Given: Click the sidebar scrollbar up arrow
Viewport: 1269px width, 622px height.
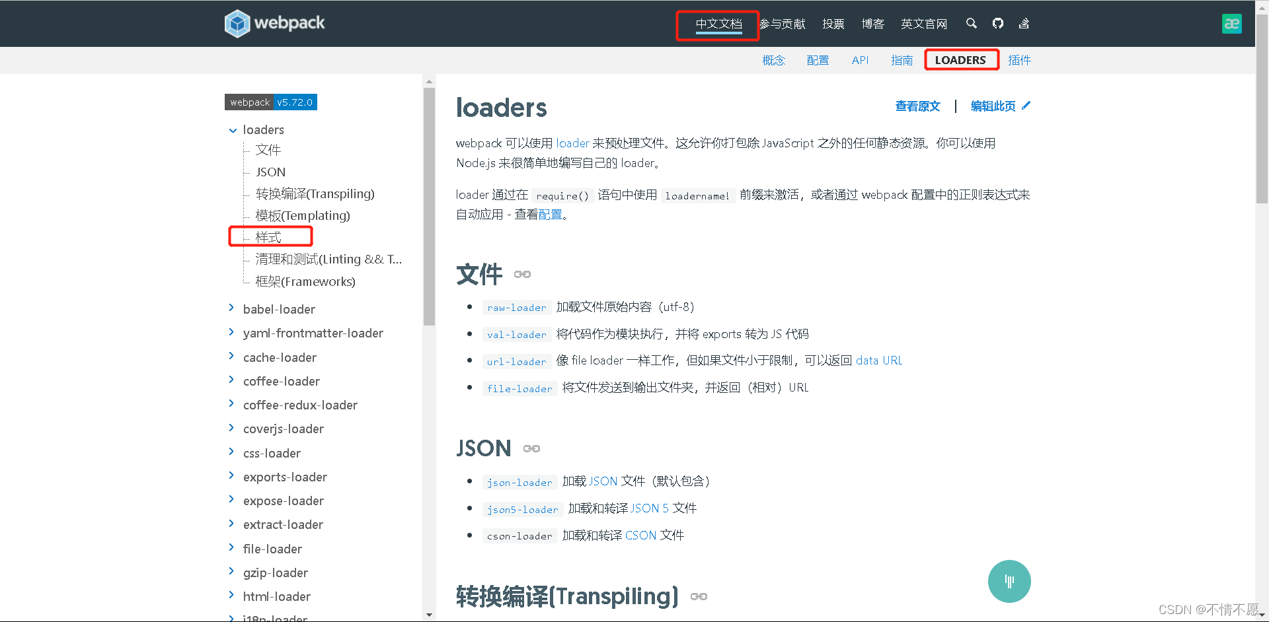Looking at the screenshot, I should (430, 83).
